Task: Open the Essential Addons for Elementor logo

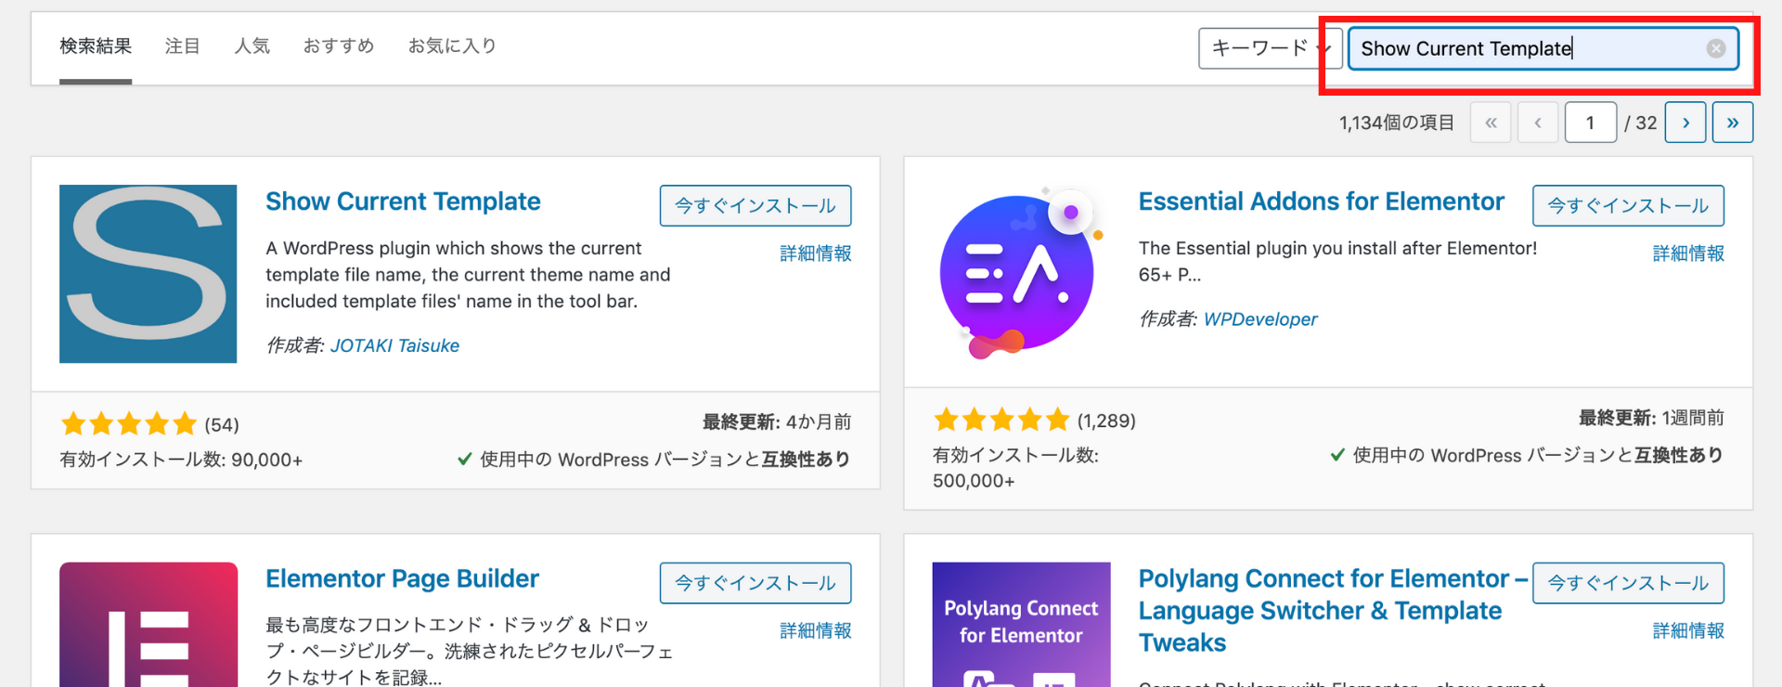Action: [x=1021, y=274]
